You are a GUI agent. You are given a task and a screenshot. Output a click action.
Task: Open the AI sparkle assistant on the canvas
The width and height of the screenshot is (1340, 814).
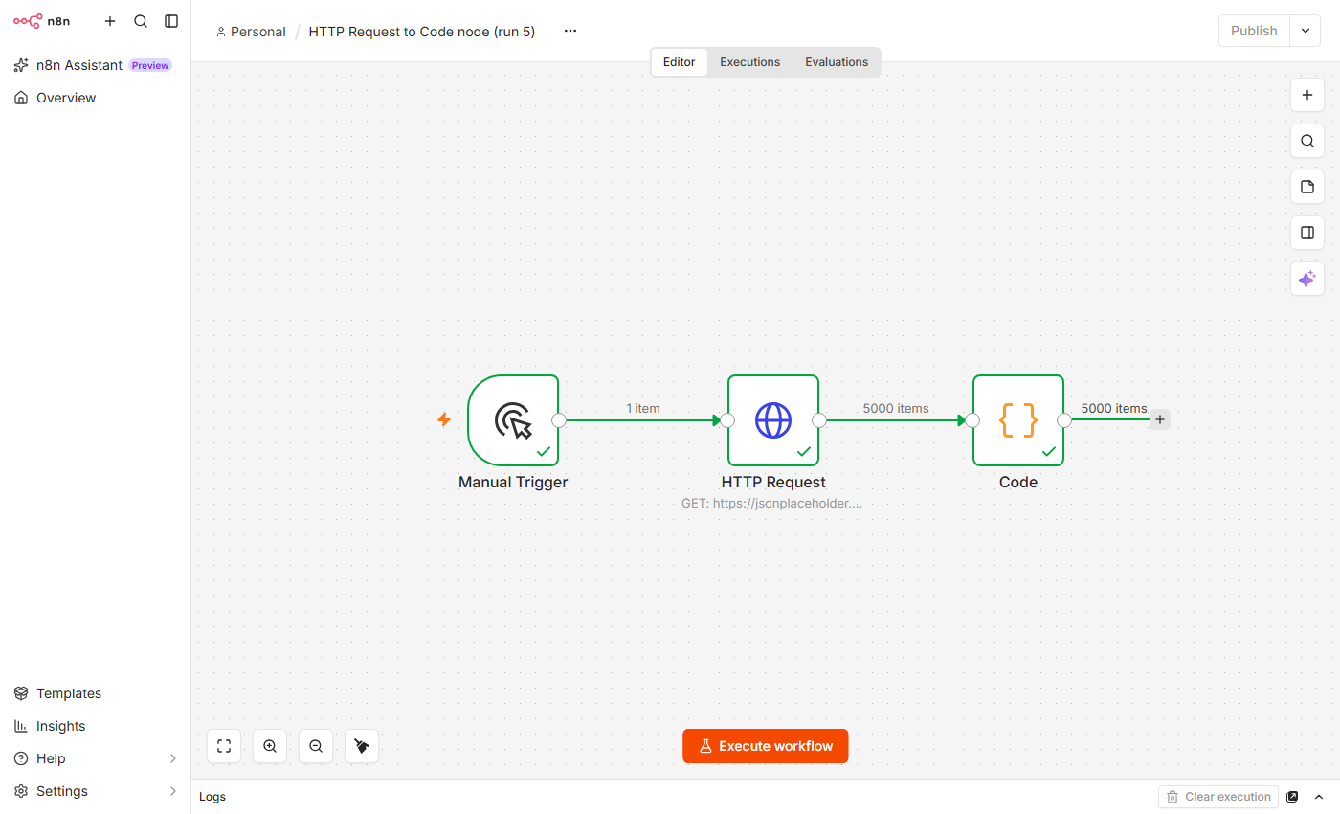1307,279
